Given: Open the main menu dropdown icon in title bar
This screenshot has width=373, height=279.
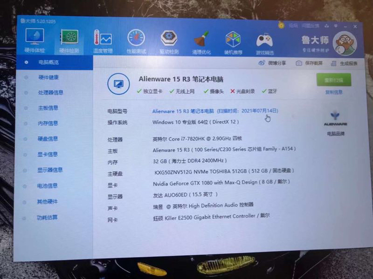Looking at the screenshot, I should coord(336,26).
